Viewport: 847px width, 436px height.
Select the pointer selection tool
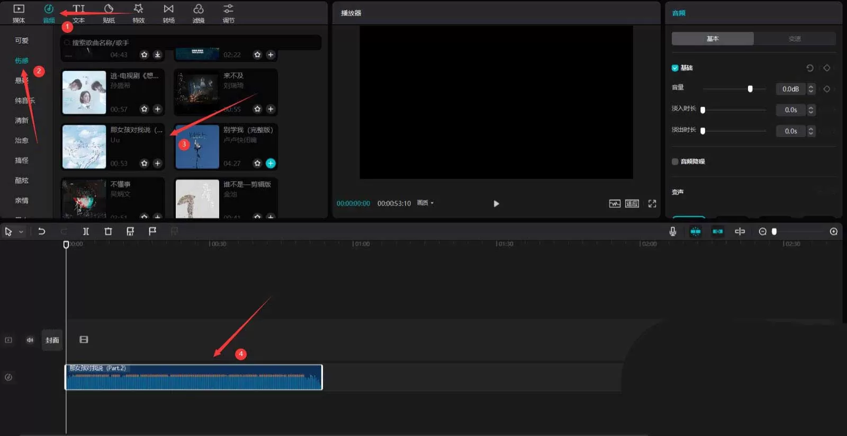tap(8, 232)
